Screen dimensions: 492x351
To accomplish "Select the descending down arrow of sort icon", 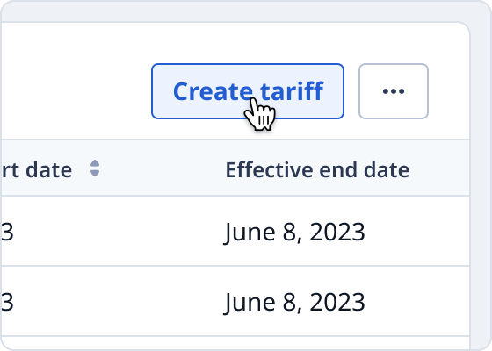I will coord(95,173).
